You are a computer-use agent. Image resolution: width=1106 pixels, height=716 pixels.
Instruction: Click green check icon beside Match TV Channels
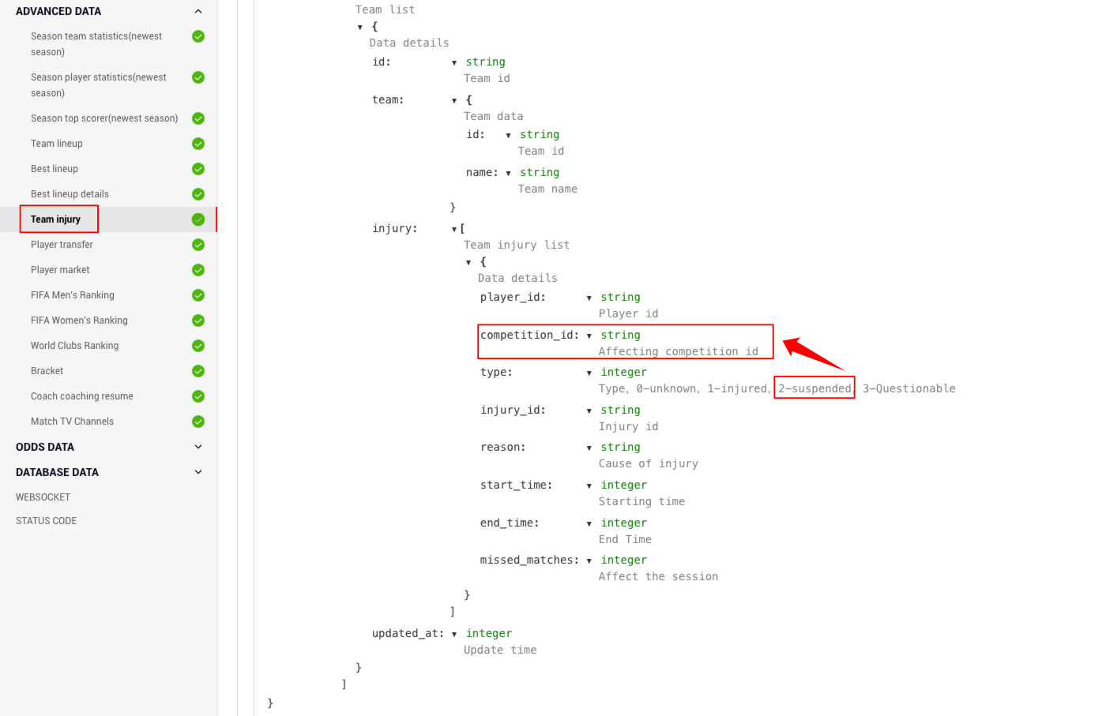(x=198, y=422)
